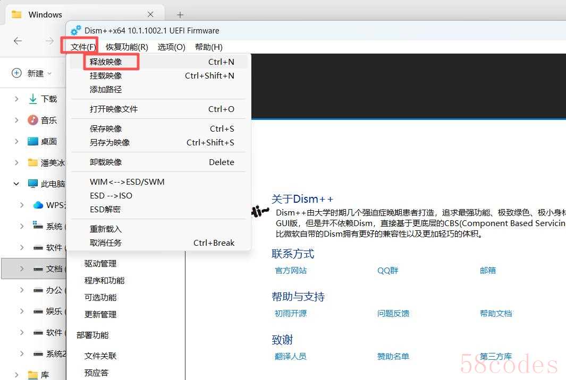Click ESD -->ISO menu item
Viewport: 566px width, 380px height.
(111, 195)
